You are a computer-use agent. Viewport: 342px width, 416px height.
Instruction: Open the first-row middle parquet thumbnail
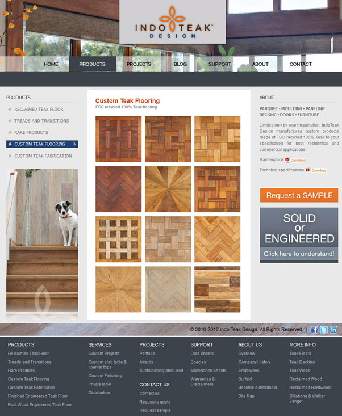coord(168,139)
